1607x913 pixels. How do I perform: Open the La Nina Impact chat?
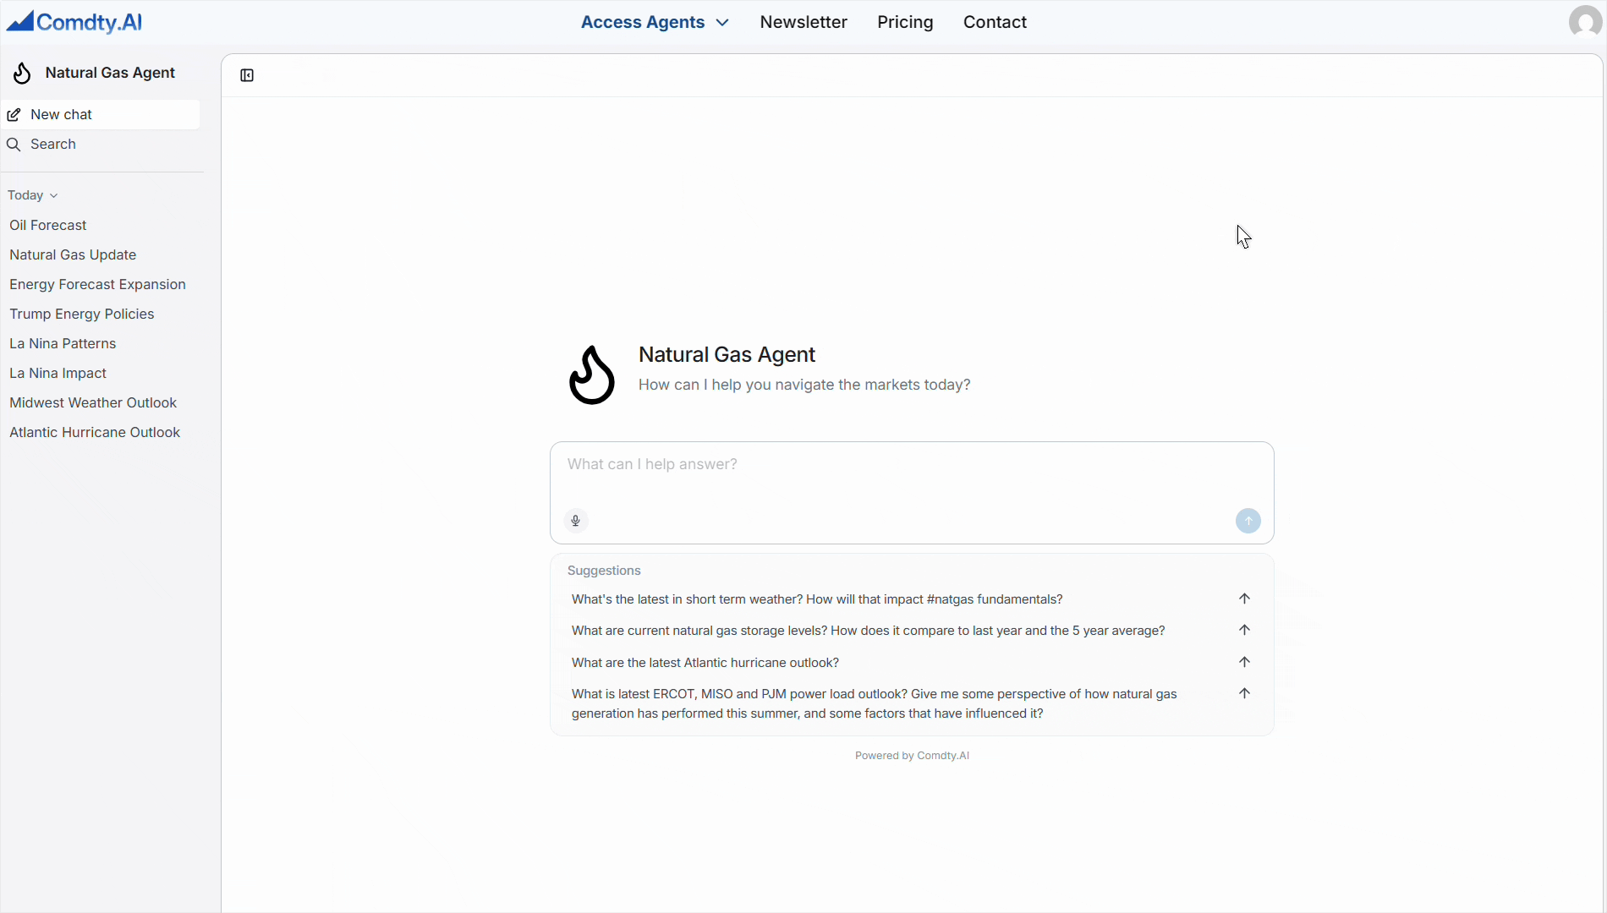tap(58, 374)
